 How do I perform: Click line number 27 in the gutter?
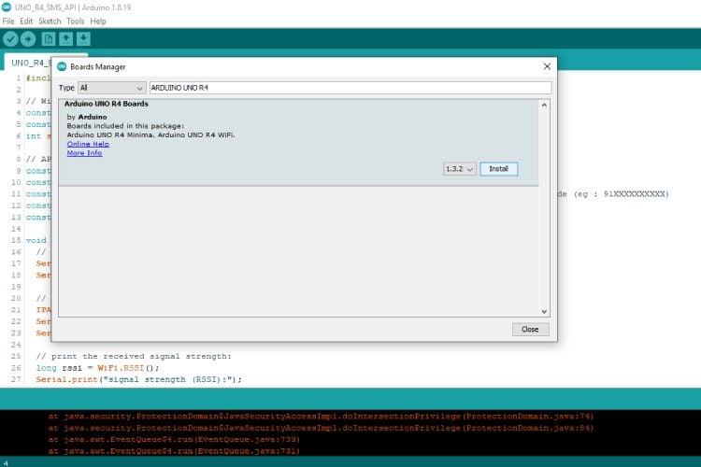tap(16, 379)
